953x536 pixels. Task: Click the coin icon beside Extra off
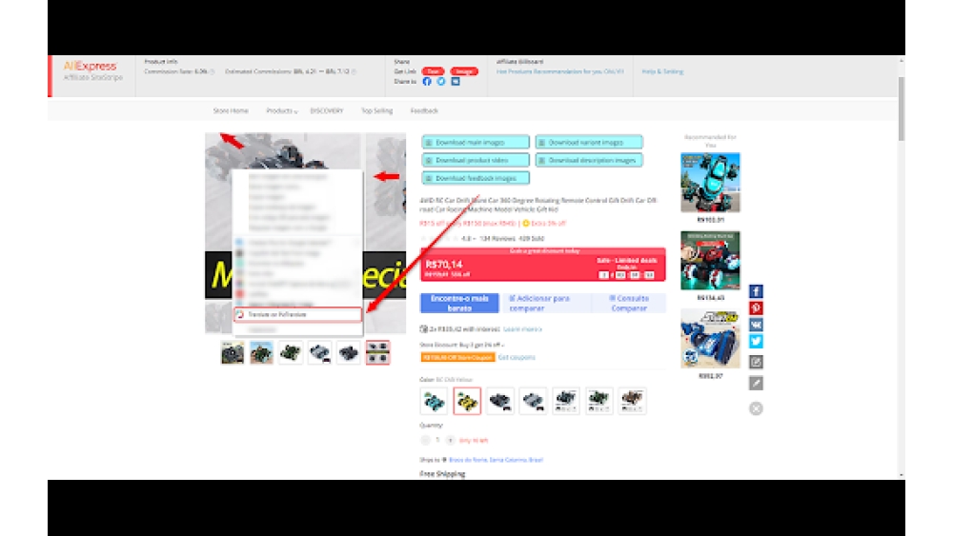pyautogui.click(x=526, y=224)
